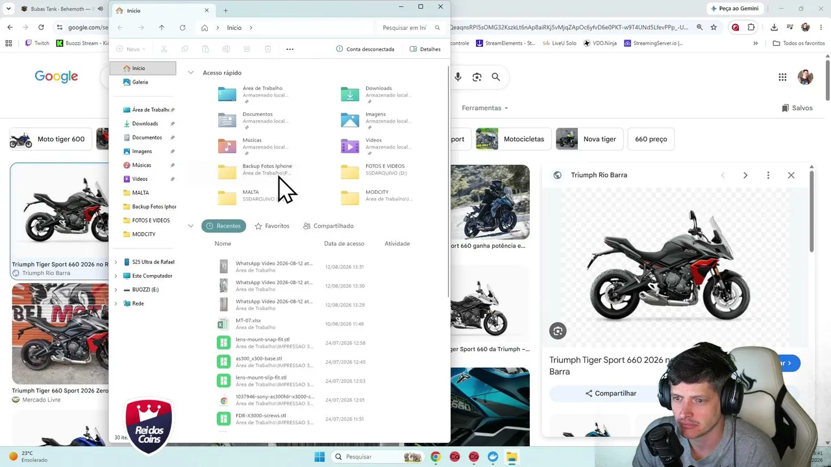The image size is (831, 467).
Task: Open Google Lens image search
Action: [477, 77]
